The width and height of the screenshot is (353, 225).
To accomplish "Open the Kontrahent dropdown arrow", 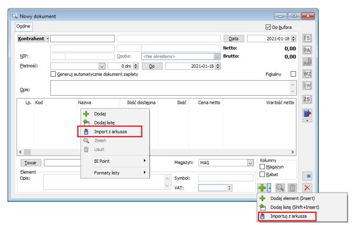I will click(x=47, y=39).
